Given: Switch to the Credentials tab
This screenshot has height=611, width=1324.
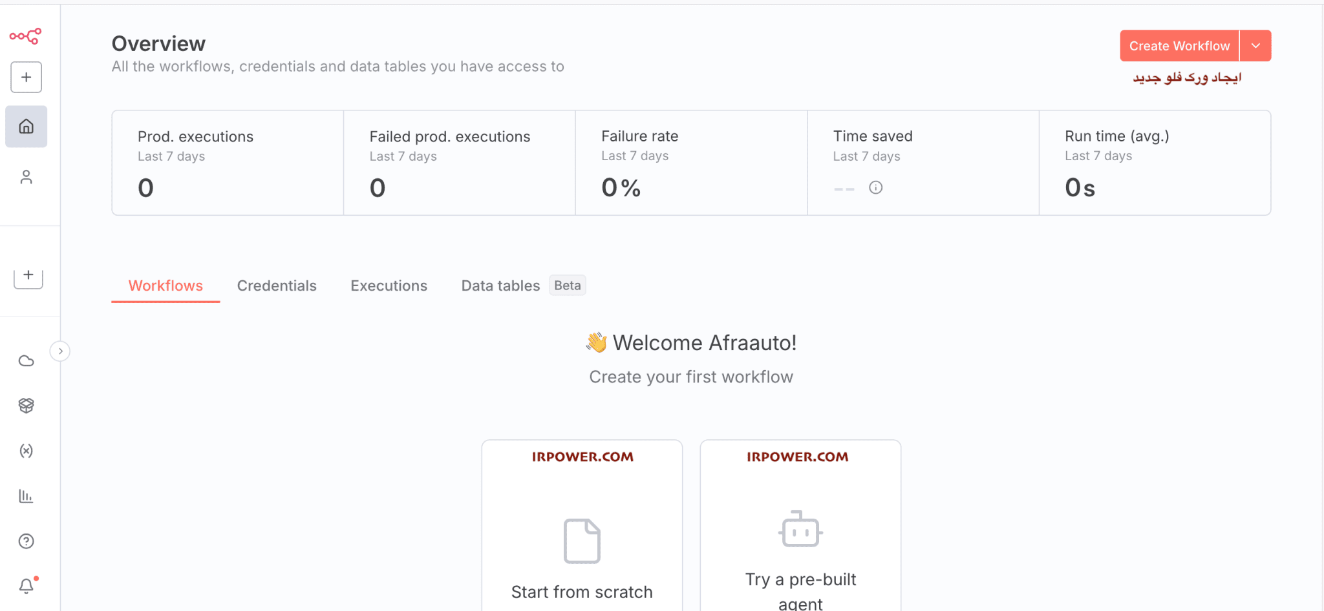Looking at the screenshot, I should 277,286.
